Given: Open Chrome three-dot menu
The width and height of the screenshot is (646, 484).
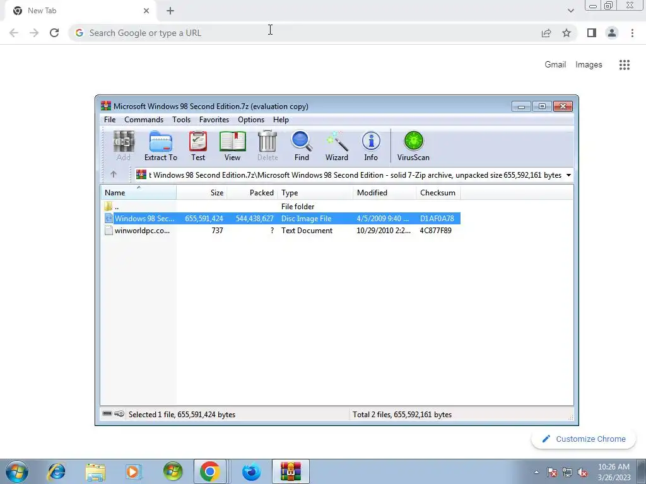Looking at the screenshot, I should [x=632, y=33].
